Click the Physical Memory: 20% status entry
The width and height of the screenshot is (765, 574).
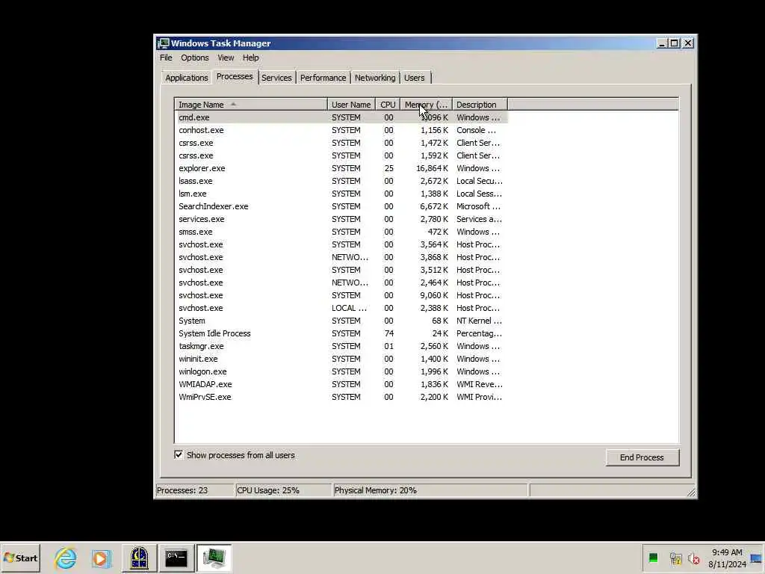[x=430, y=490]
